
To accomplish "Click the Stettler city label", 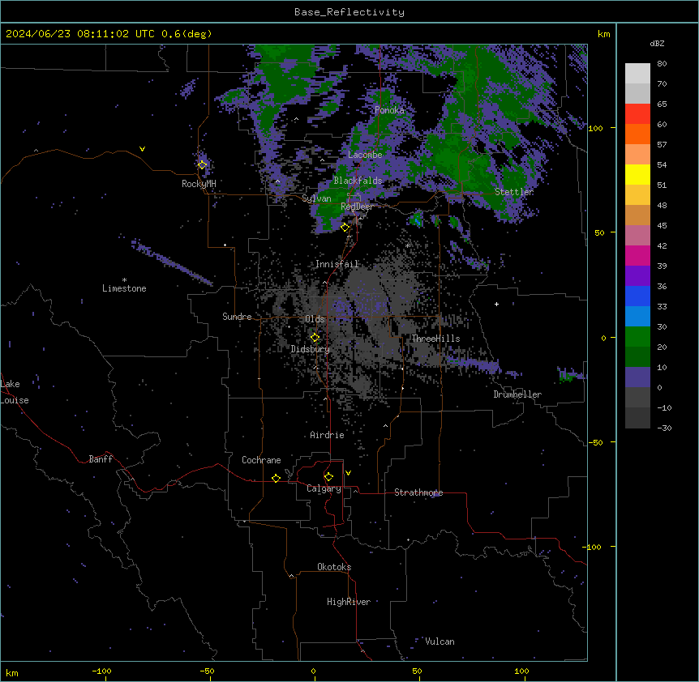I will (x=514, y=192).
